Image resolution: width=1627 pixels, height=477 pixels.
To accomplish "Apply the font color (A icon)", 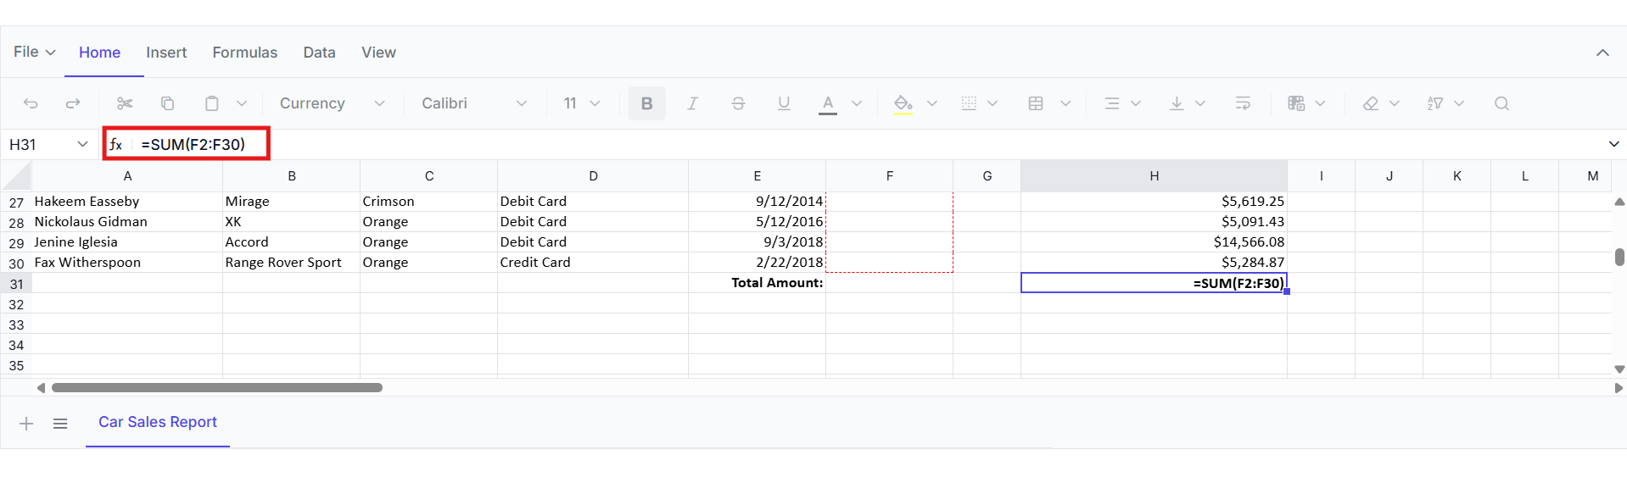I will coord(828,103).
